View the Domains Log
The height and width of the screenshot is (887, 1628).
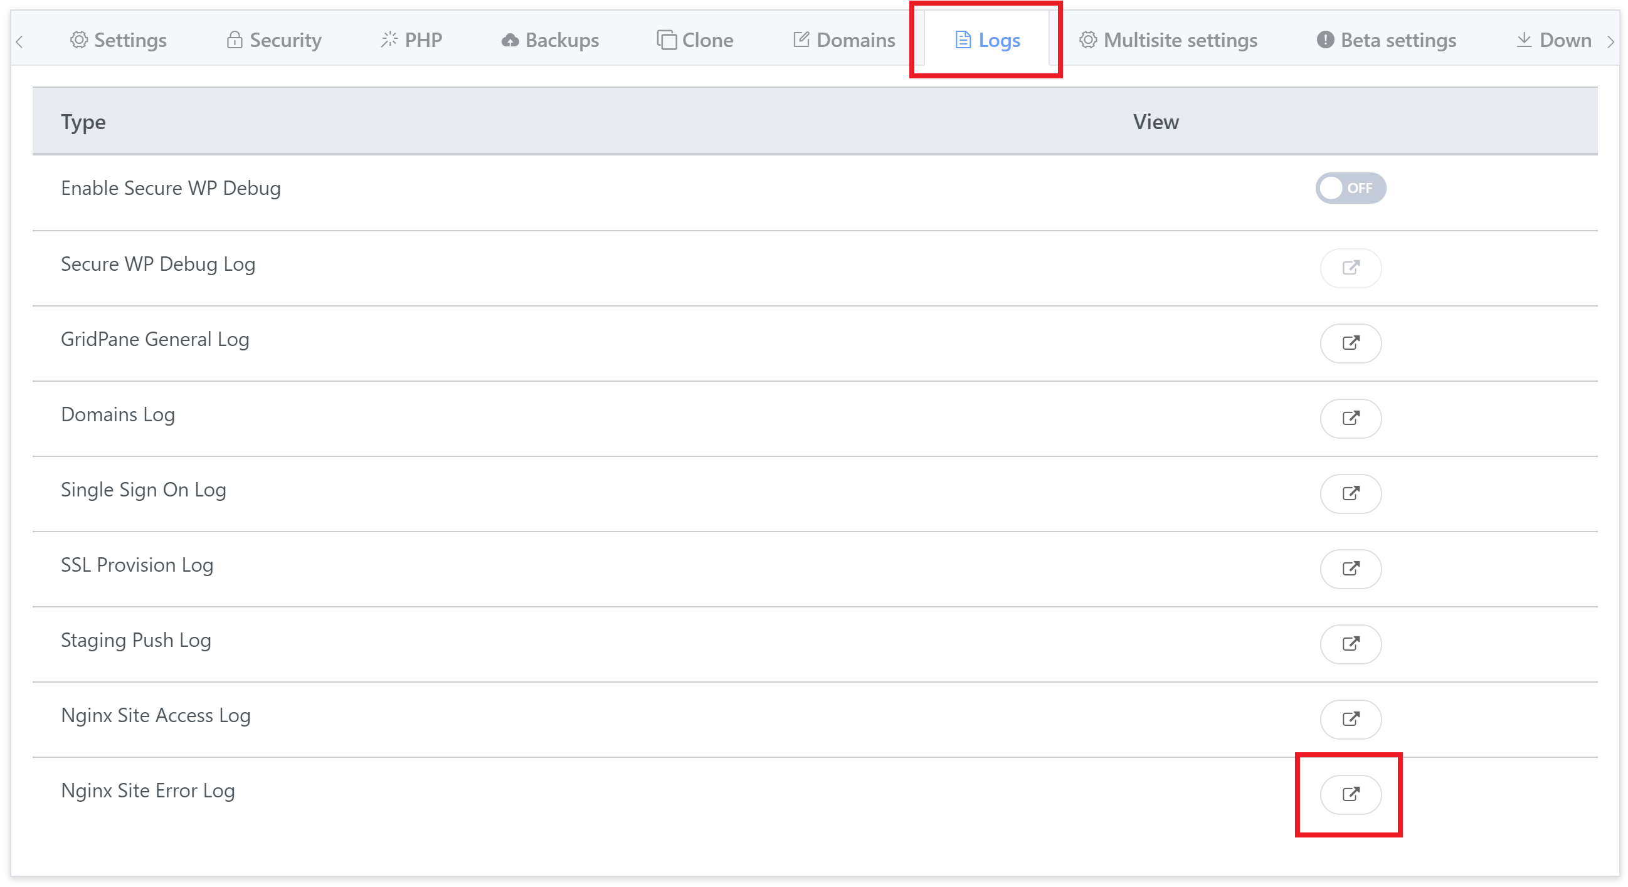pos(1350,418)
